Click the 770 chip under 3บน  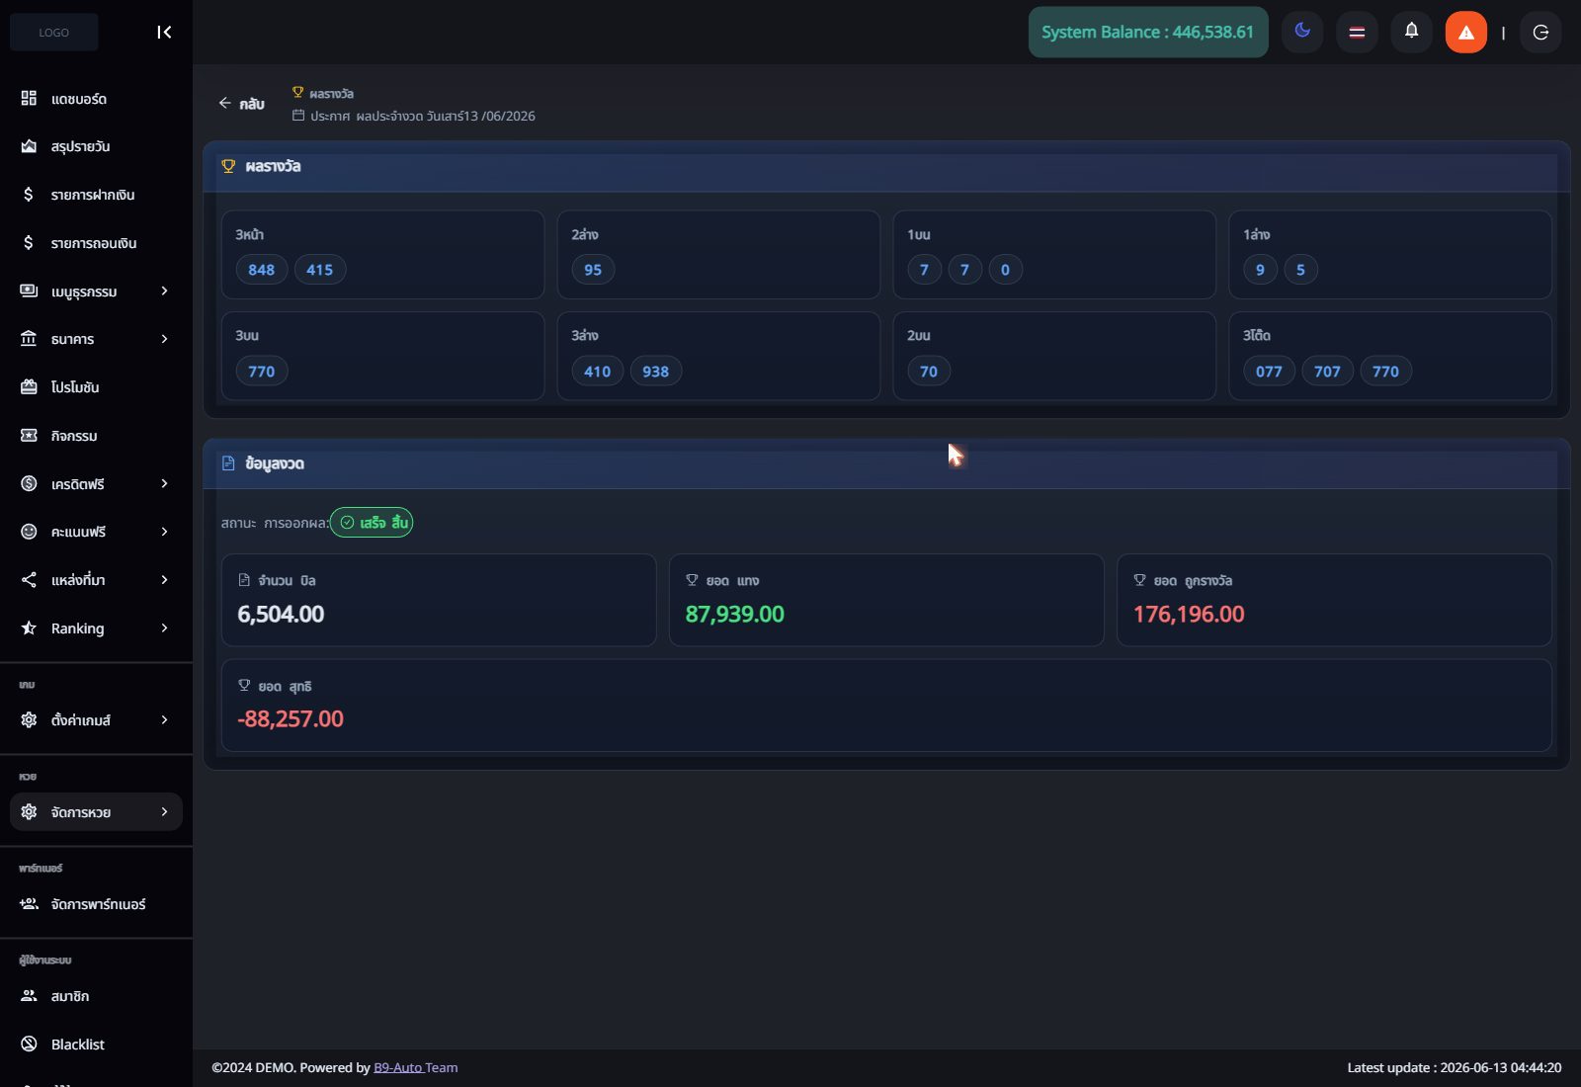pos(262,372)
